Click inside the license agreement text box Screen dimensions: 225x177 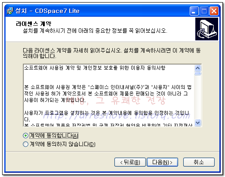coord(108,95)
